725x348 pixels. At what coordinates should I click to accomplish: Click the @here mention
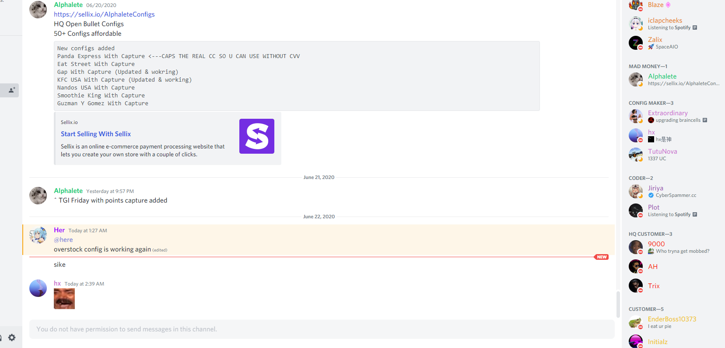click(x=63, y=240)
